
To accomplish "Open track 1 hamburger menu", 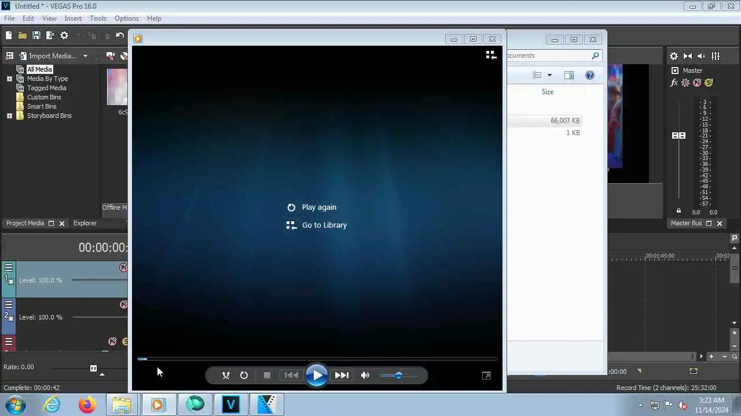I will click(9, 267).
